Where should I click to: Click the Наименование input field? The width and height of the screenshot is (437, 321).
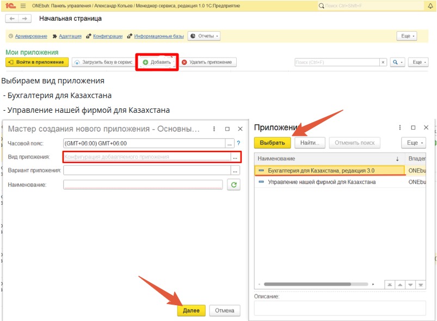(x=143, y=185)
